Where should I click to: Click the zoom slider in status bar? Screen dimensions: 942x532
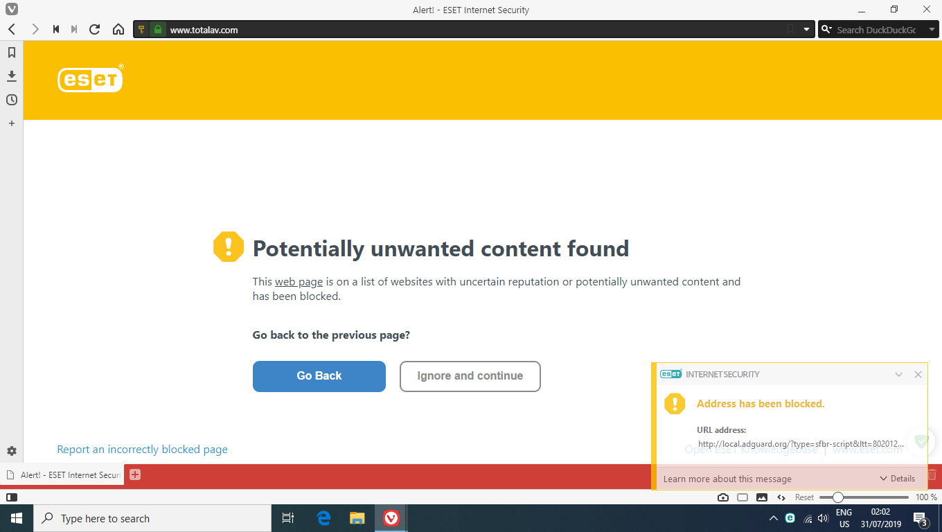tap(864, 497)
